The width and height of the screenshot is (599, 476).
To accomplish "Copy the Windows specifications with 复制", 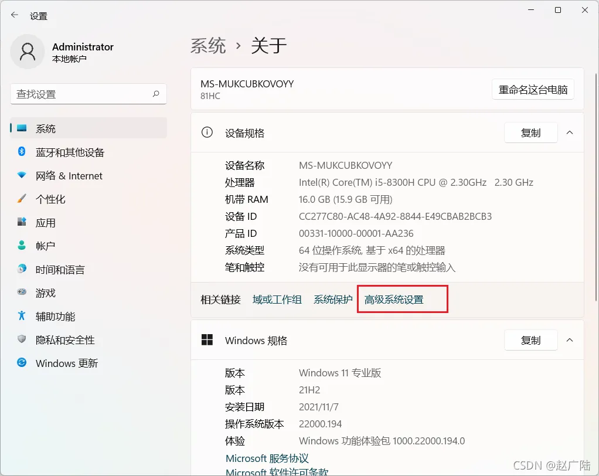I will pos(530,340).
